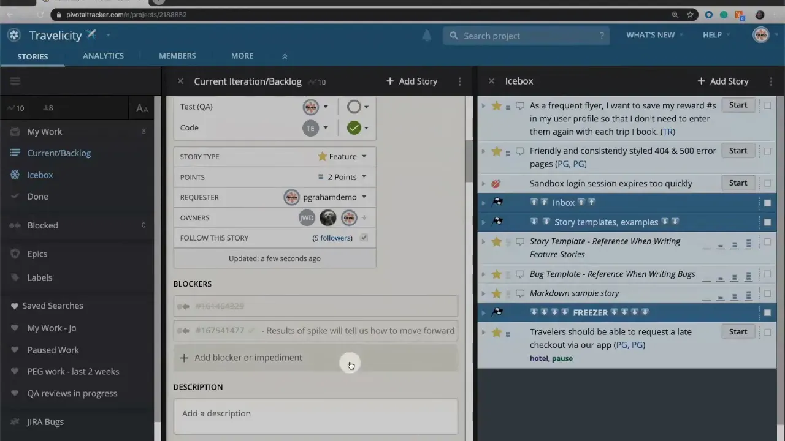Click Start on the late checkout story

pos(738,331)
